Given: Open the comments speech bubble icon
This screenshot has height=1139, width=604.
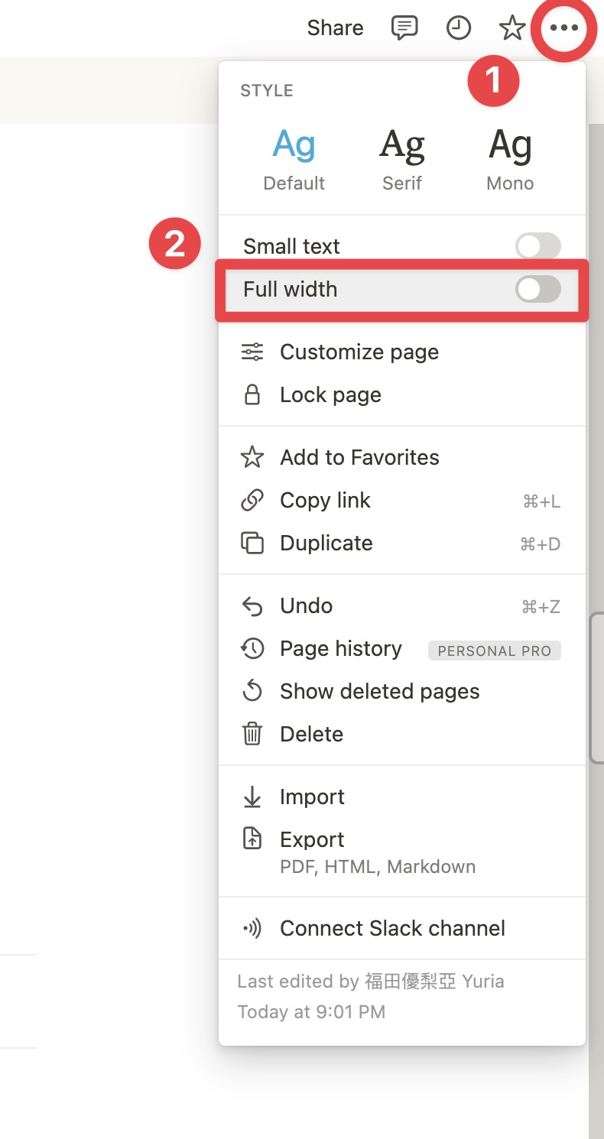Looking at the screenshot, I should [x=404, y=28].
